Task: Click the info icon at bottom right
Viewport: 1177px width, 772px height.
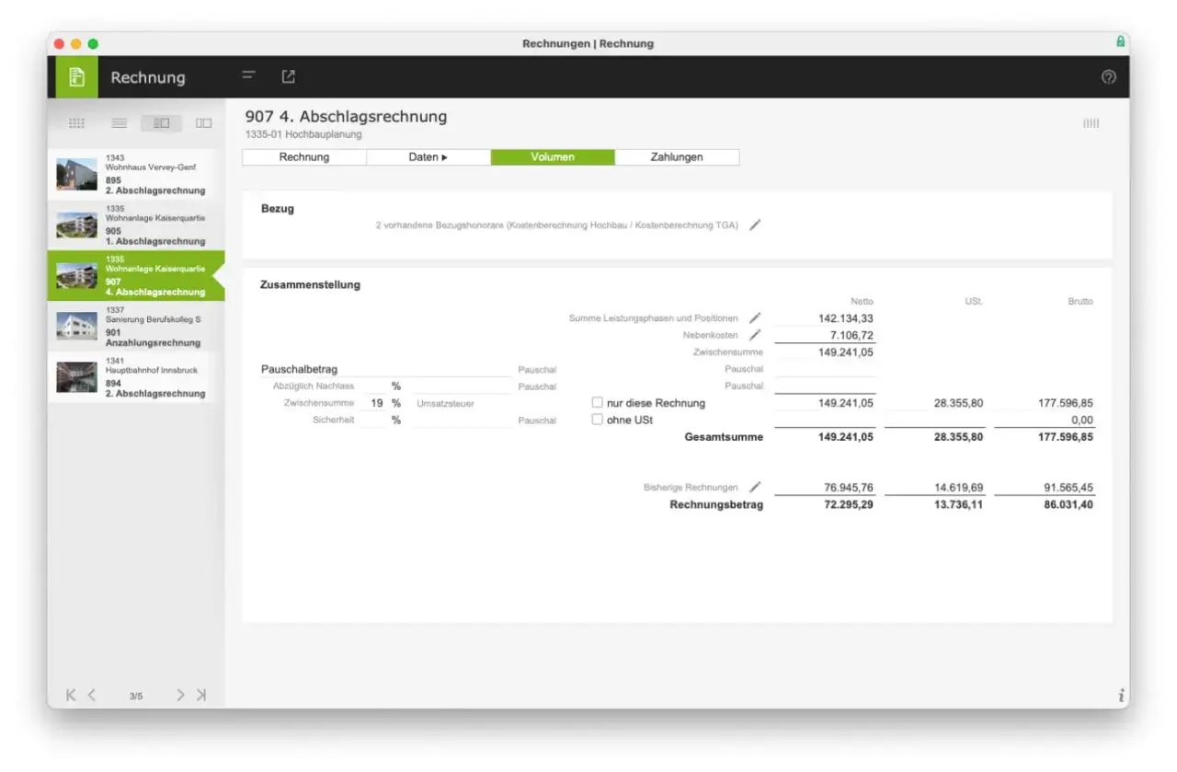Action: (1121, 696)
